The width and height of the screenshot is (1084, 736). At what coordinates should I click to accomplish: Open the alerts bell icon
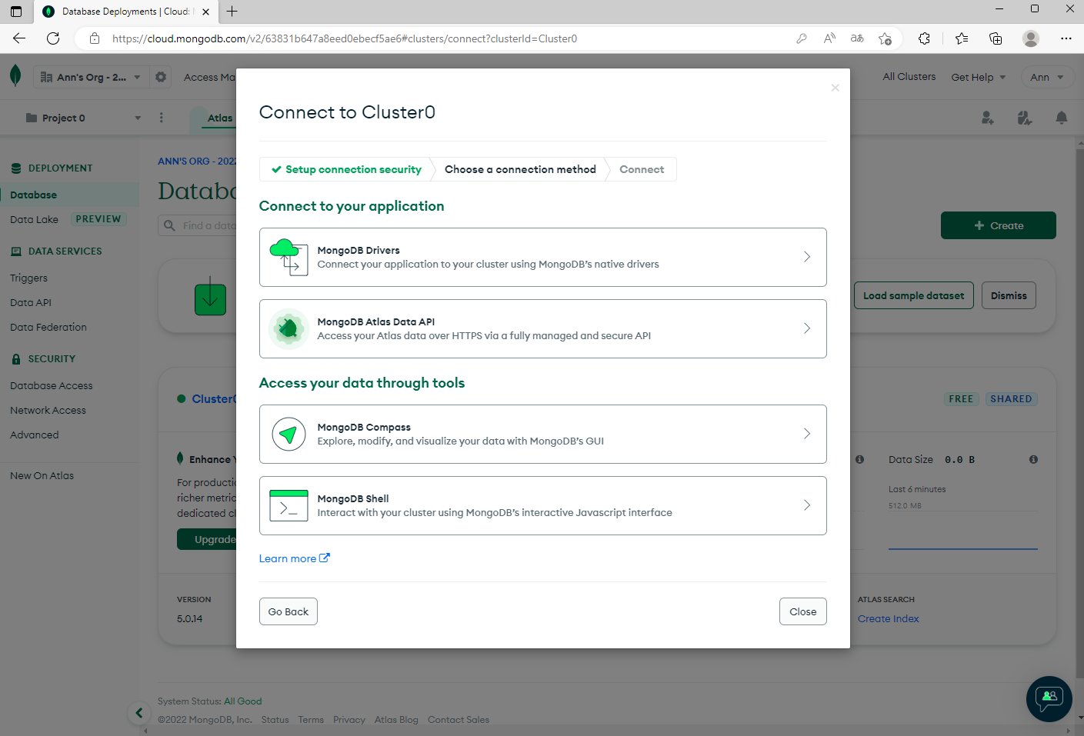pos(1062,118)
